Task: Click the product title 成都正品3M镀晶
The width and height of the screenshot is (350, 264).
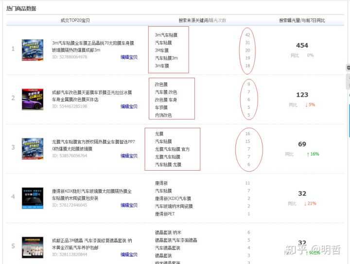Action: click(92, 244)
